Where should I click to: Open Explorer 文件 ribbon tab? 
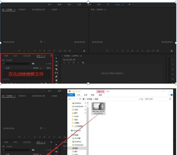71,95
